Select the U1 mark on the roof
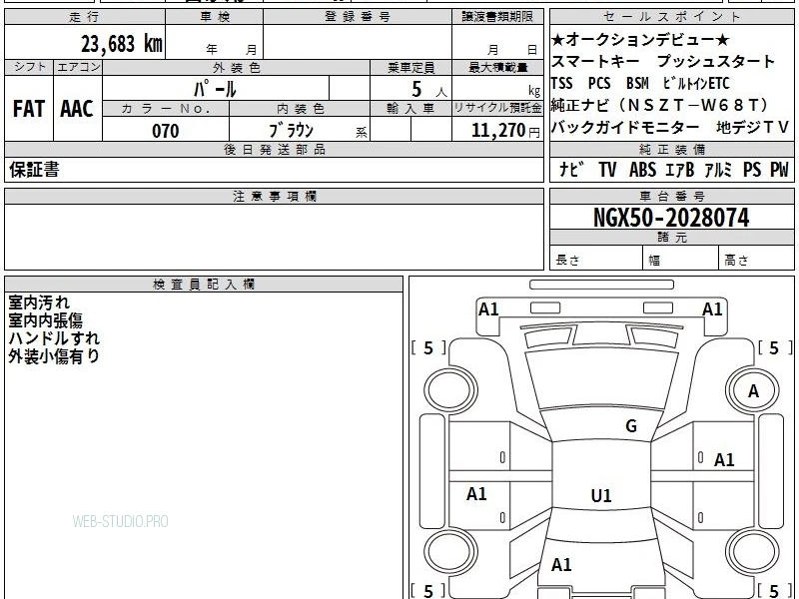Image resolution: width=799 pixels, height=599 pixels. point(601,495)
